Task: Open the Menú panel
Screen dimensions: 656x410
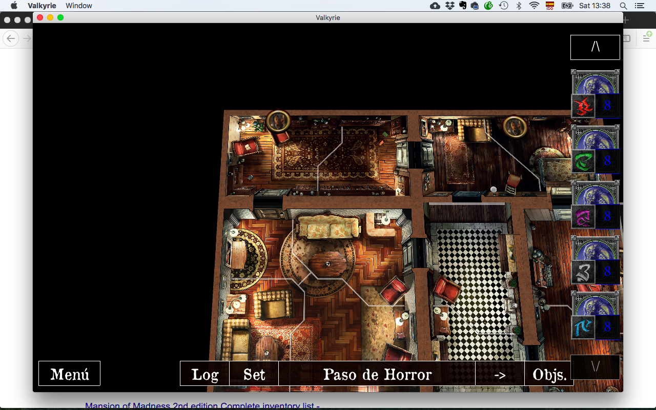Action: pos(69,374)
